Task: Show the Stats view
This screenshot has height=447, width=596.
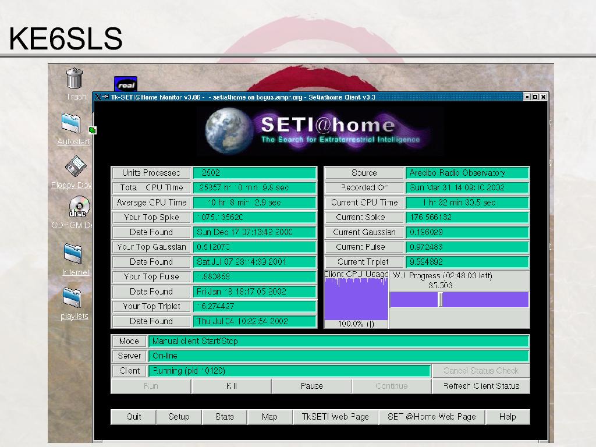Action: [224, 417]
